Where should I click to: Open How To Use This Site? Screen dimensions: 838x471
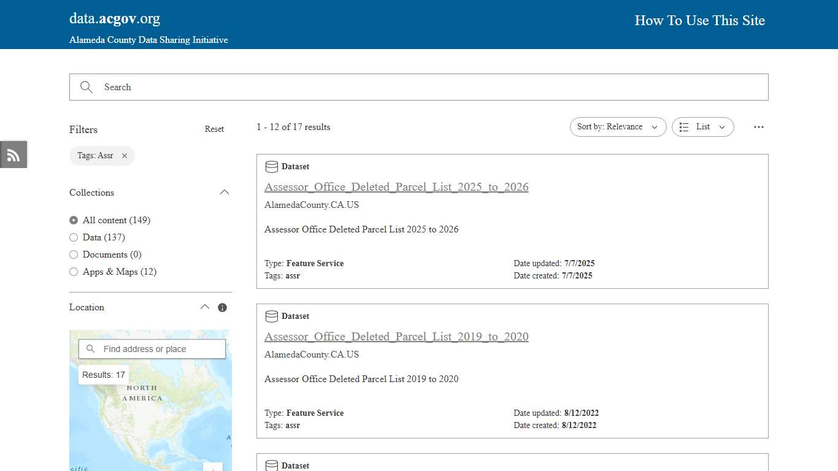pyautogui.click(x=699, y=20)
